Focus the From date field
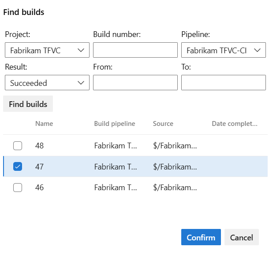Screen dimensions: 269x258 (x=135, y=83)
